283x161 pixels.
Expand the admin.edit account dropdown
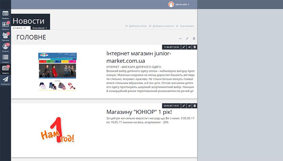182,4
